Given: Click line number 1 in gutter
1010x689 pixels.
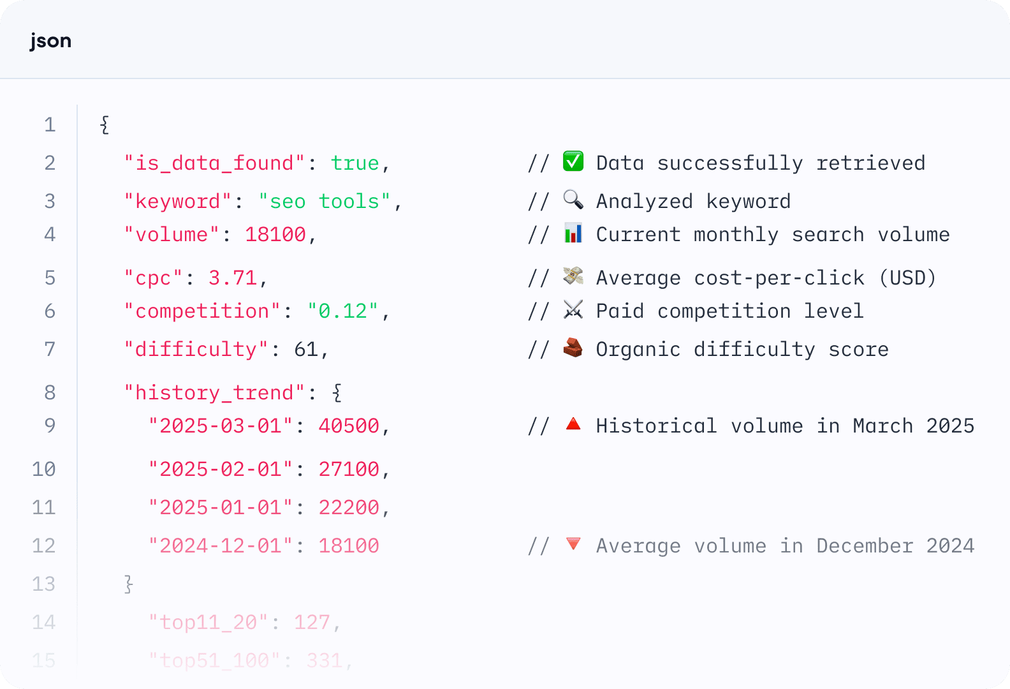Looking at the screenshot, I should pyautogui.click(x=50, y=125).
